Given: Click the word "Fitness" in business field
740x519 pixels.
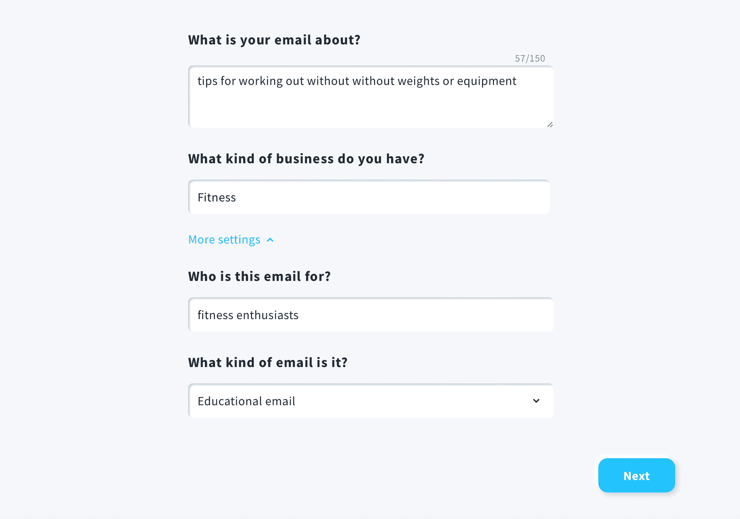Looking at the screenshot, I should pyautogui.click(x=217, y=198).
